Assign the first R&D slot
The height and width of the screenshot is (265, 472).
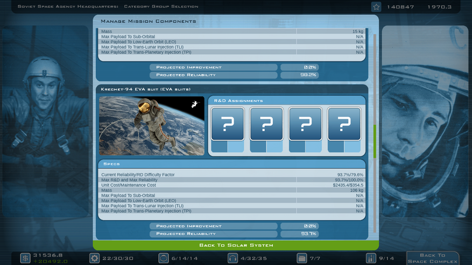tap(228, 124)
